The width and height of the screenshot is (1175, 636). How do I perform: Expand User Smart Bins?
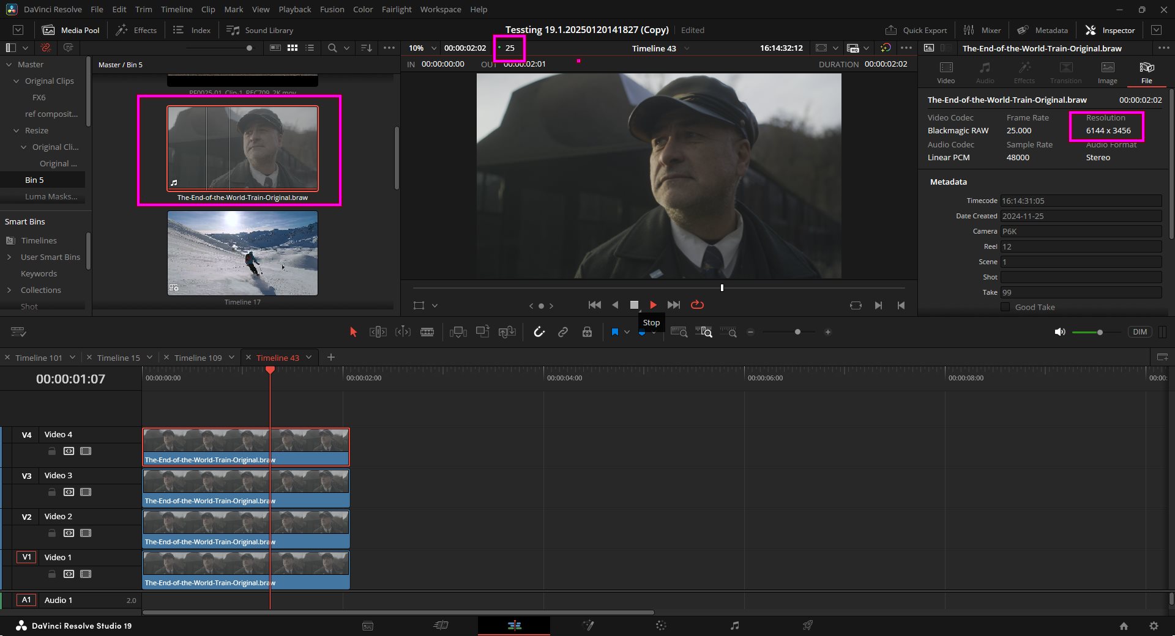9,257
